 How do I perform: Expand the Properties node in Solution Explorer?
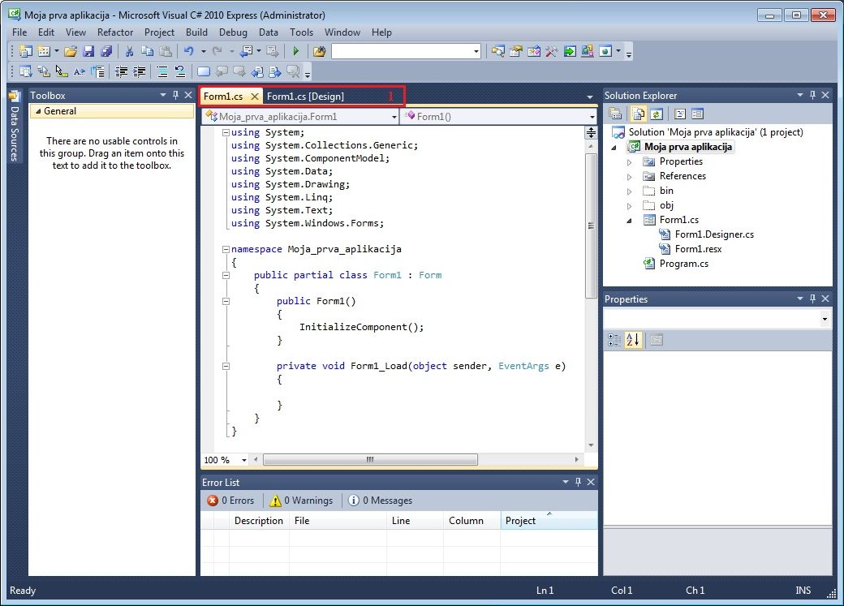(x=629, y=162)
